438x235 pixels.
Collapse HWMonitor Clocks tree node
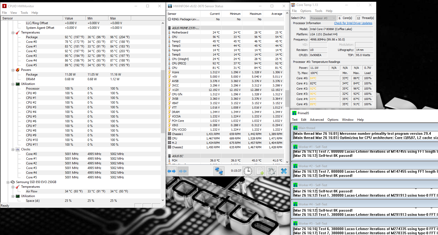point(13,150)
